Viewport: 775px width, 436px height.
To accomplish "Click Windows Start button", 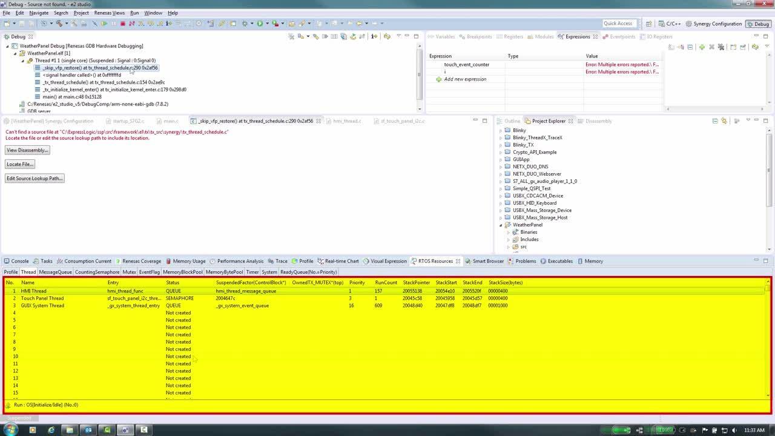I will pos(10,429).
